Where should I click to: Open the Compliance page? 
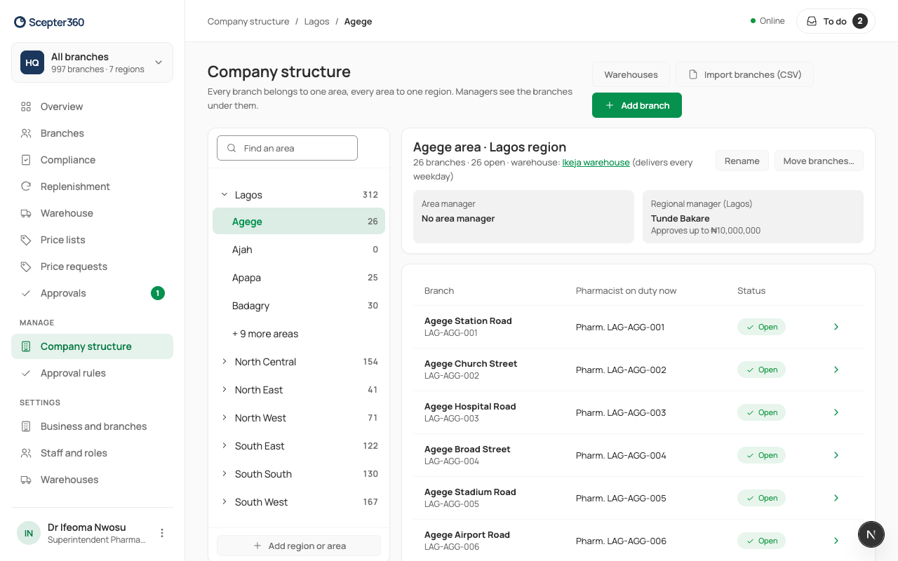[x=92, y=160]
